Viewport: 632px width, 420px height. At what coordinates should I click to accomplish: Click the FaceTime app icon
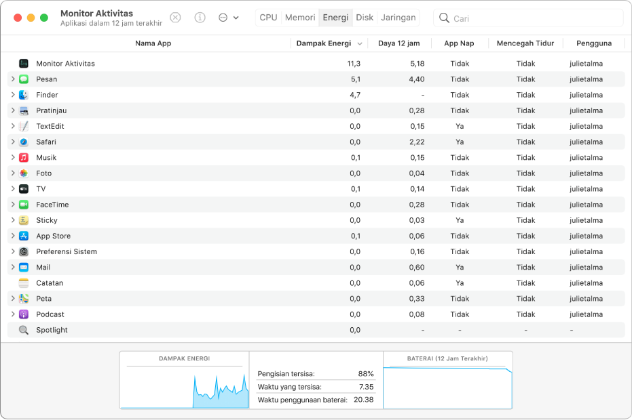24,205
